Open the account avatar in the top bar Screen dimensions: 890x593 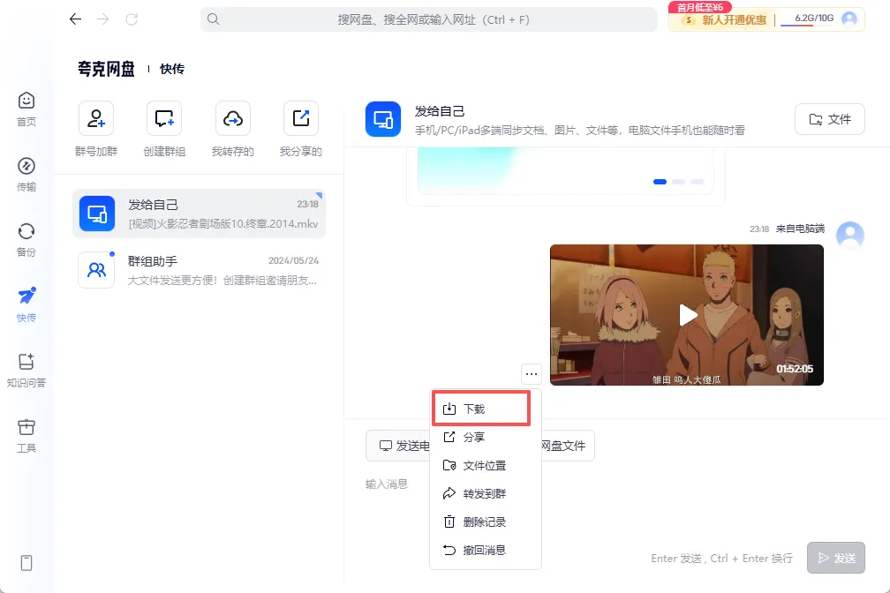tap(849, 19)
